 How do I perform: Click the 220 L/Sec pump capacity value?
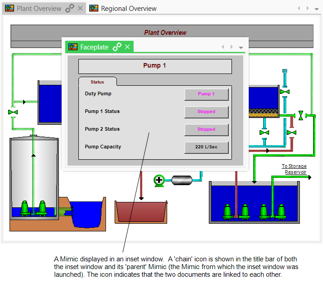pos(206,147)
